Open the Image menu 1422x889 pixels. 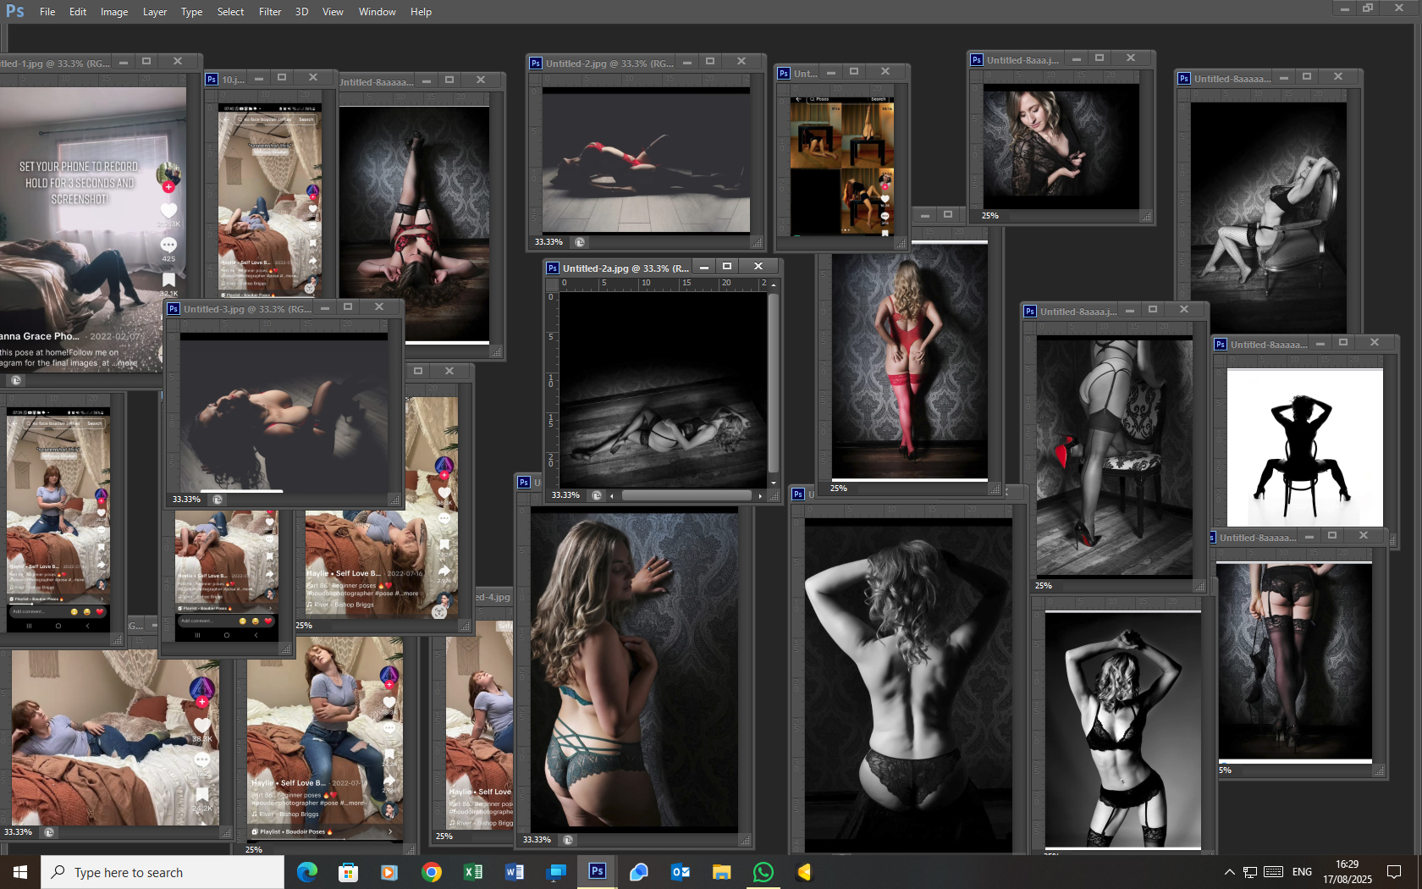(114, 12)
